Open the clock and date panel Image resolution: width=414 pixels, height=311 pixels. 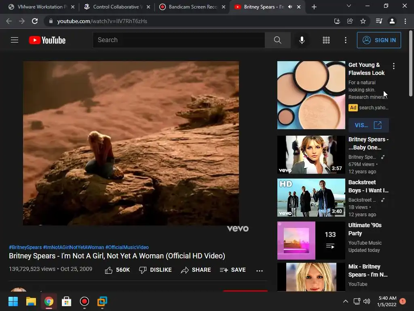(387, 301)
